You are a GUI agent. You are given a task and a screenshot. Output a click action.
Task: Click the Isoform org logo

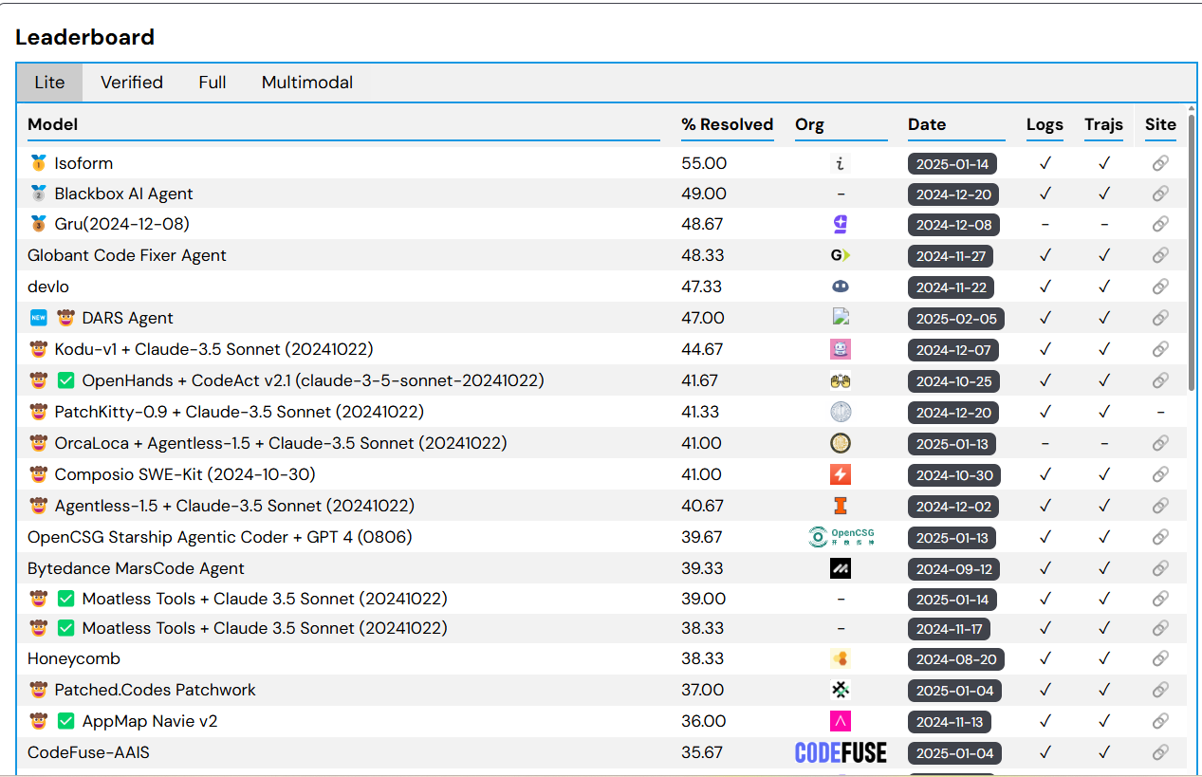click(840, 163)
